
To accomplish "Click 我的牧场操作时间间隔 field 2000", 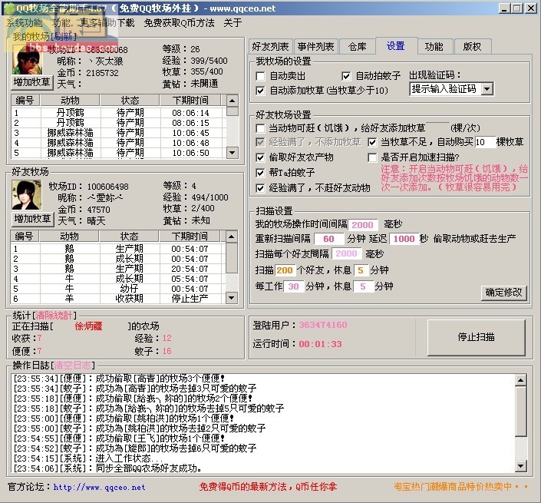I will pyautogui.click(x=362, y=225).
